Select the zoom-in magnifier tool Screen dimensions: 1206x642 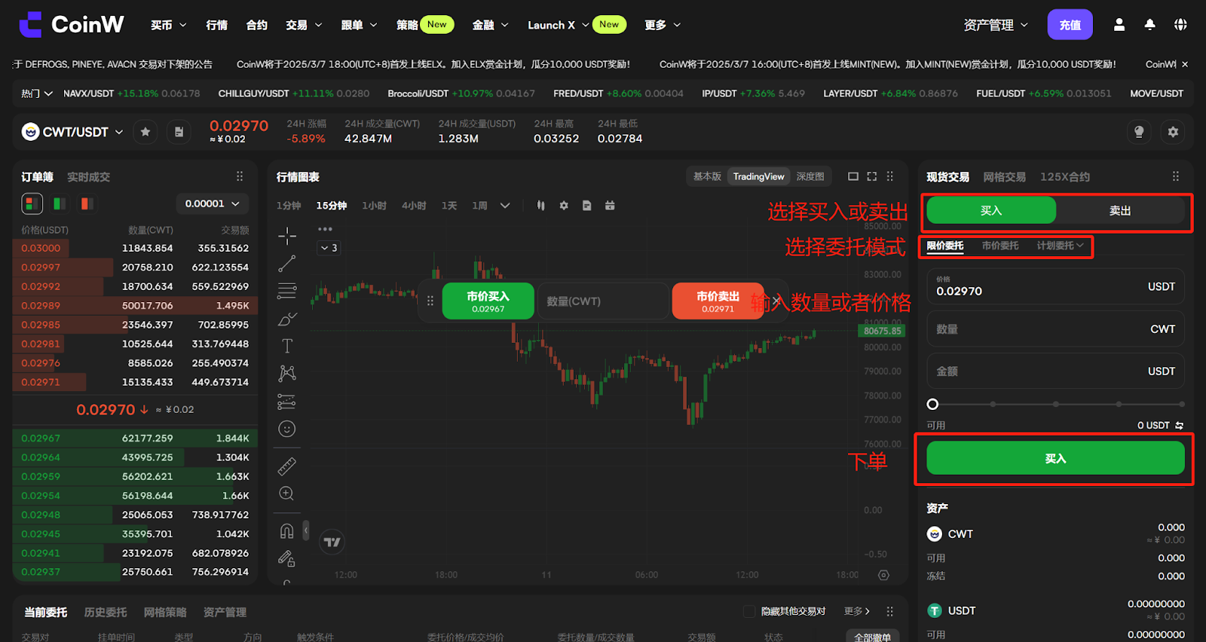coord(286,494)
